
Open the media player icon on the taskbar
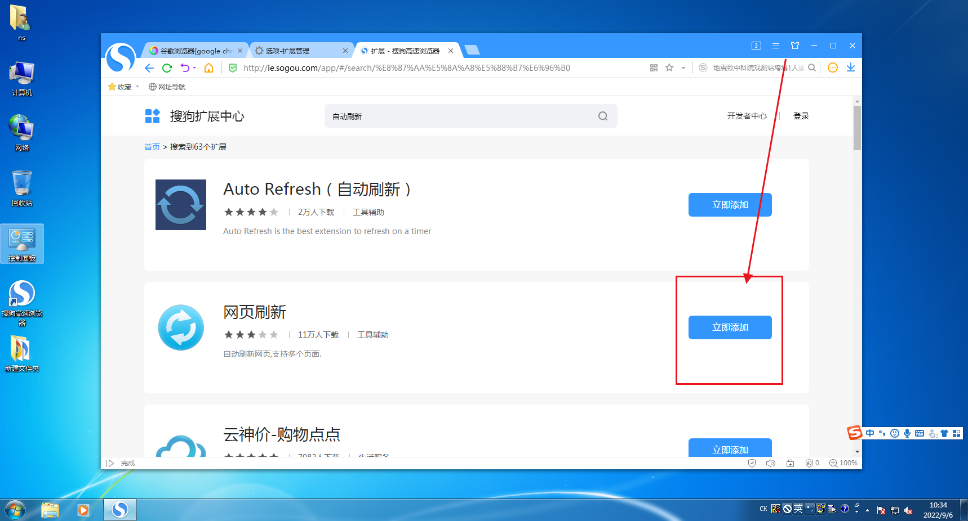pos(84,510)
